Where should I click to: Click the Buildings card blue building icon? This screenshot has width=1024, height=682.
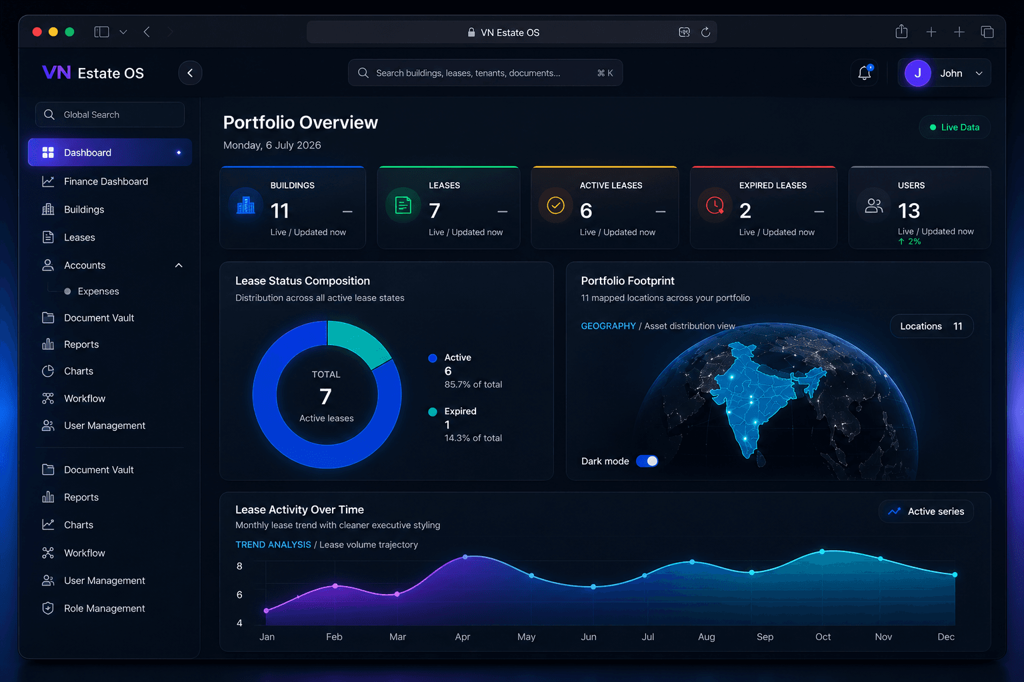tap(246, 205)
